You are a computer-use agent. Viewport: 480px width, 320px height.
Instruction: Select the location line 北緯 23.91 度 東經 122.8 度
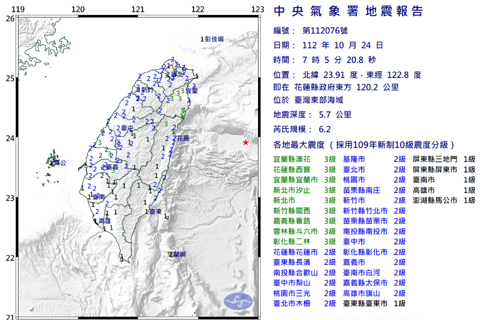[347, 74]
